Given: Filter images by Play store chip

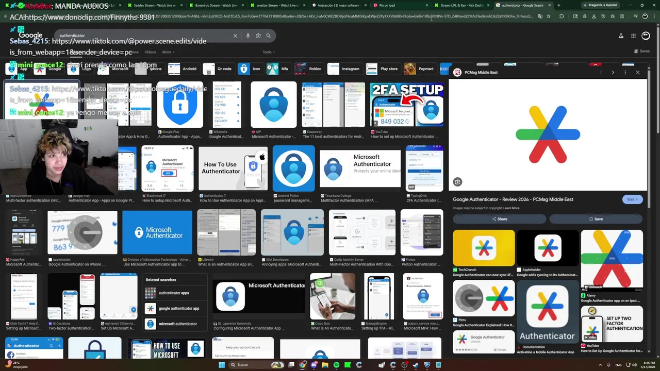Looking at the screenshot, I should (x=383, y=69).
